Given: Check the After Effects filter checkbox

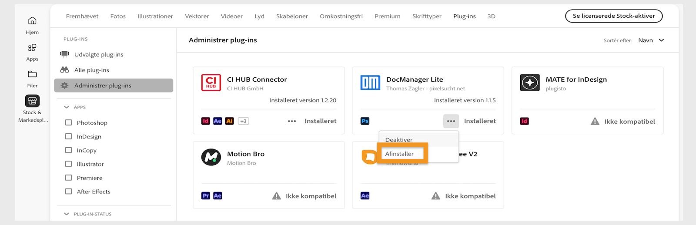Looking at the screenshot, I should (x=68, y=192).
